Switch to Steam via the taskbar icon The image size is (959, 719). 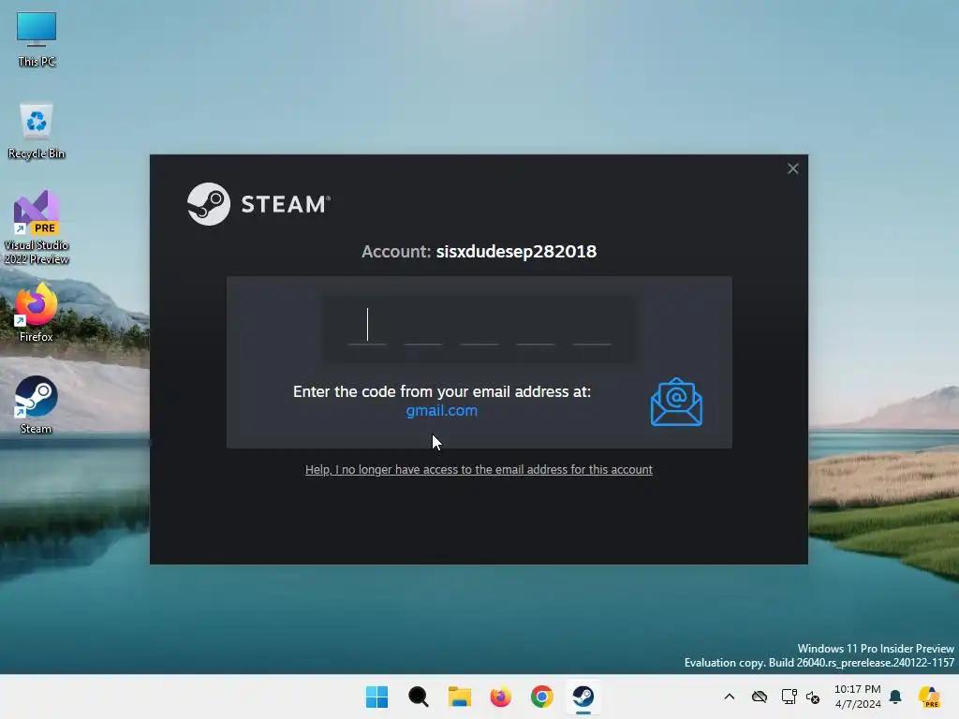tap(583, 697)
